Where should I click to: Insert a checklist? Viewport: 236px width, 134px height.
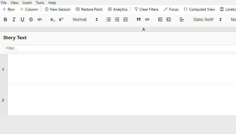pyautogui.click(x=126, y=19)
